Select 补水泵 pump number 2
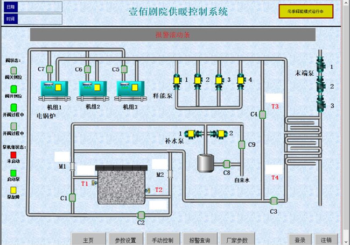 (220, 133)
